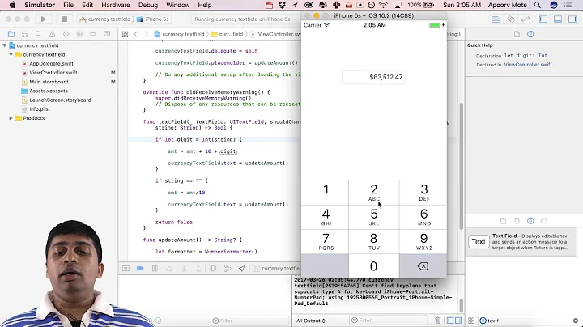Screen dimensions: 583x327
Task: Toggle breakpoints activation in debug bar
Action: (x=140, y=268)
